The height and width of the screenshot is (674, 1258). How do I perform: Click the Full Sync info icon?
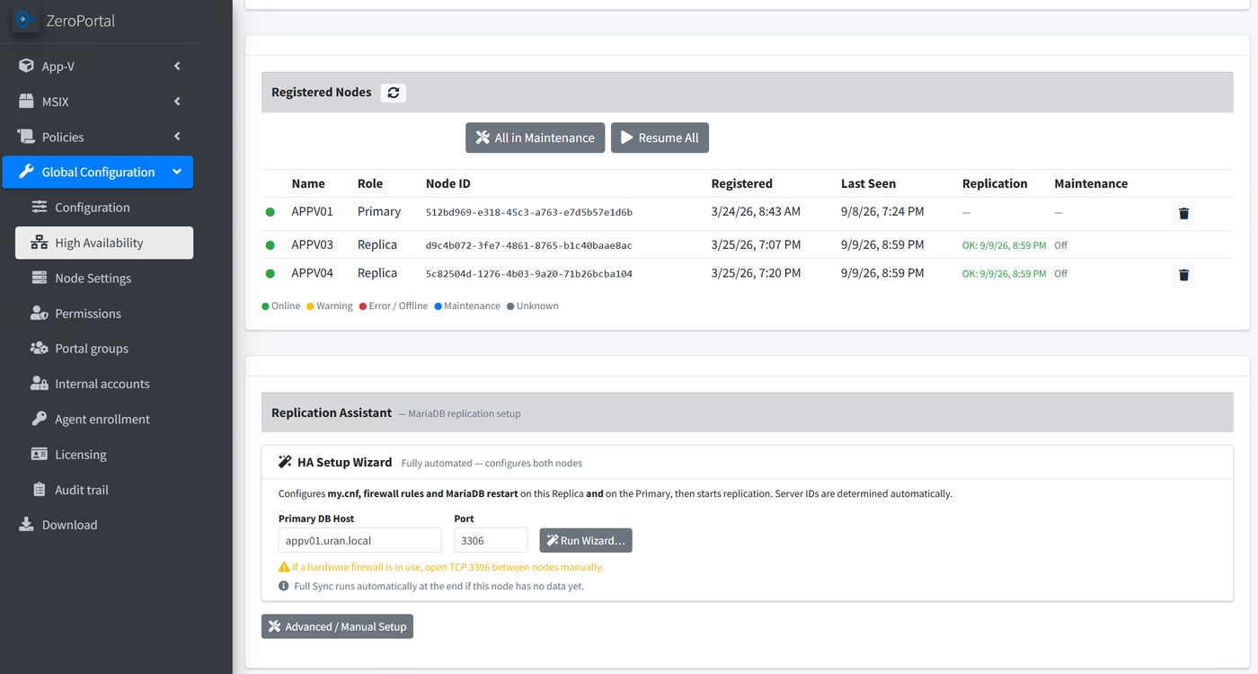pyautogui.click(x=284, y=586)
